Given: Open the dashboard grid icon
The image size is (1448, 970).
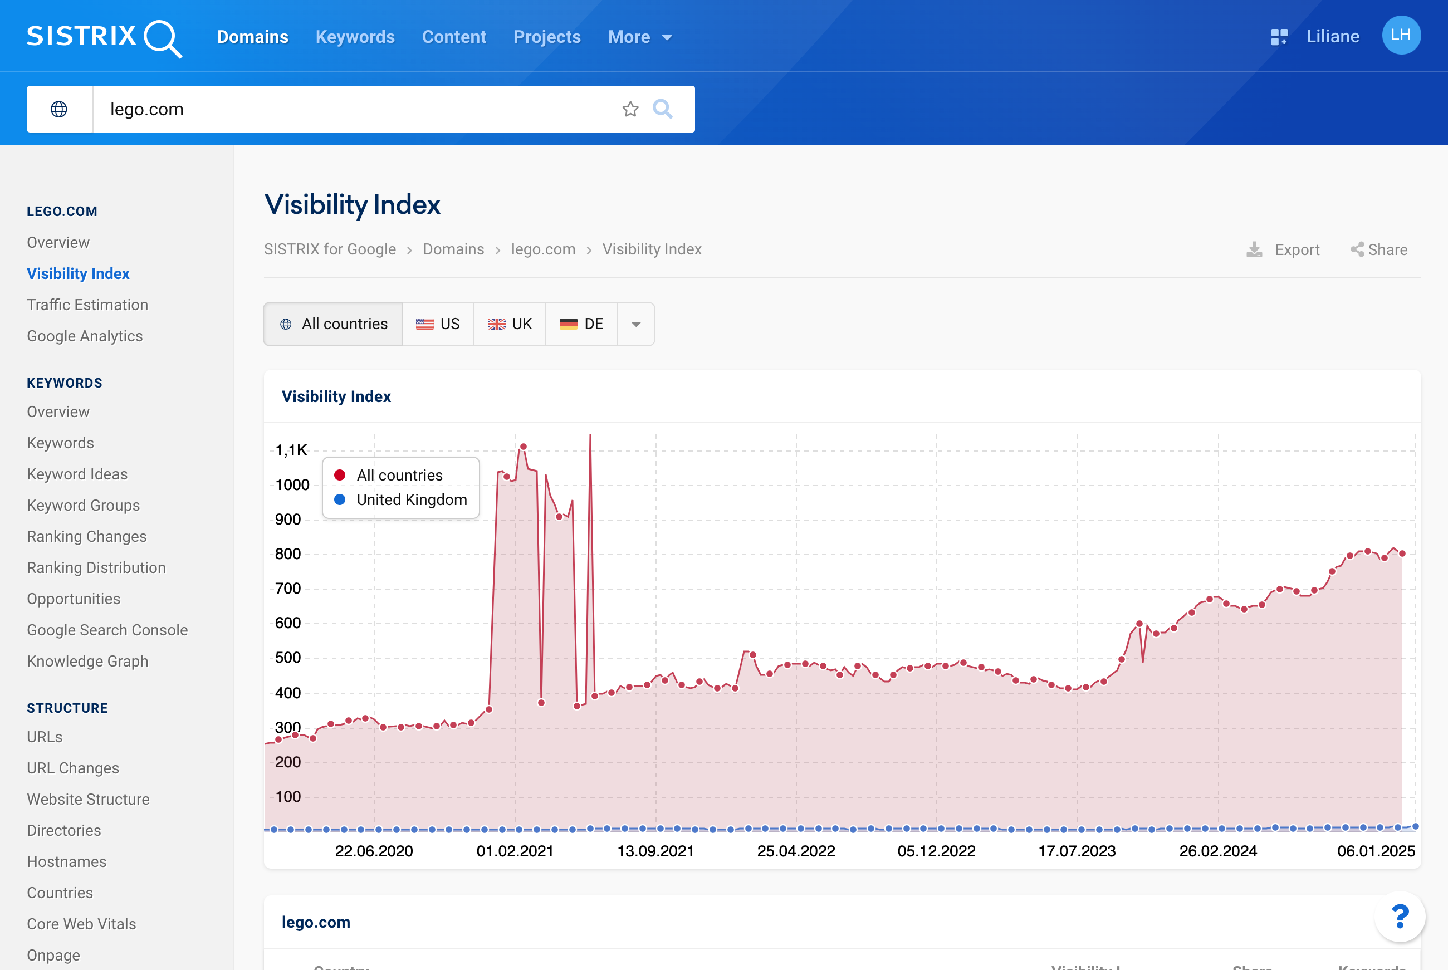Looking at the screenshot, I should tap(1279, 37).
